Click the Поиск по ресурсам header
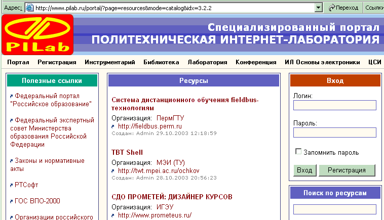The width and height of the screenshot is (384, 220). click(x=335, y=193)
